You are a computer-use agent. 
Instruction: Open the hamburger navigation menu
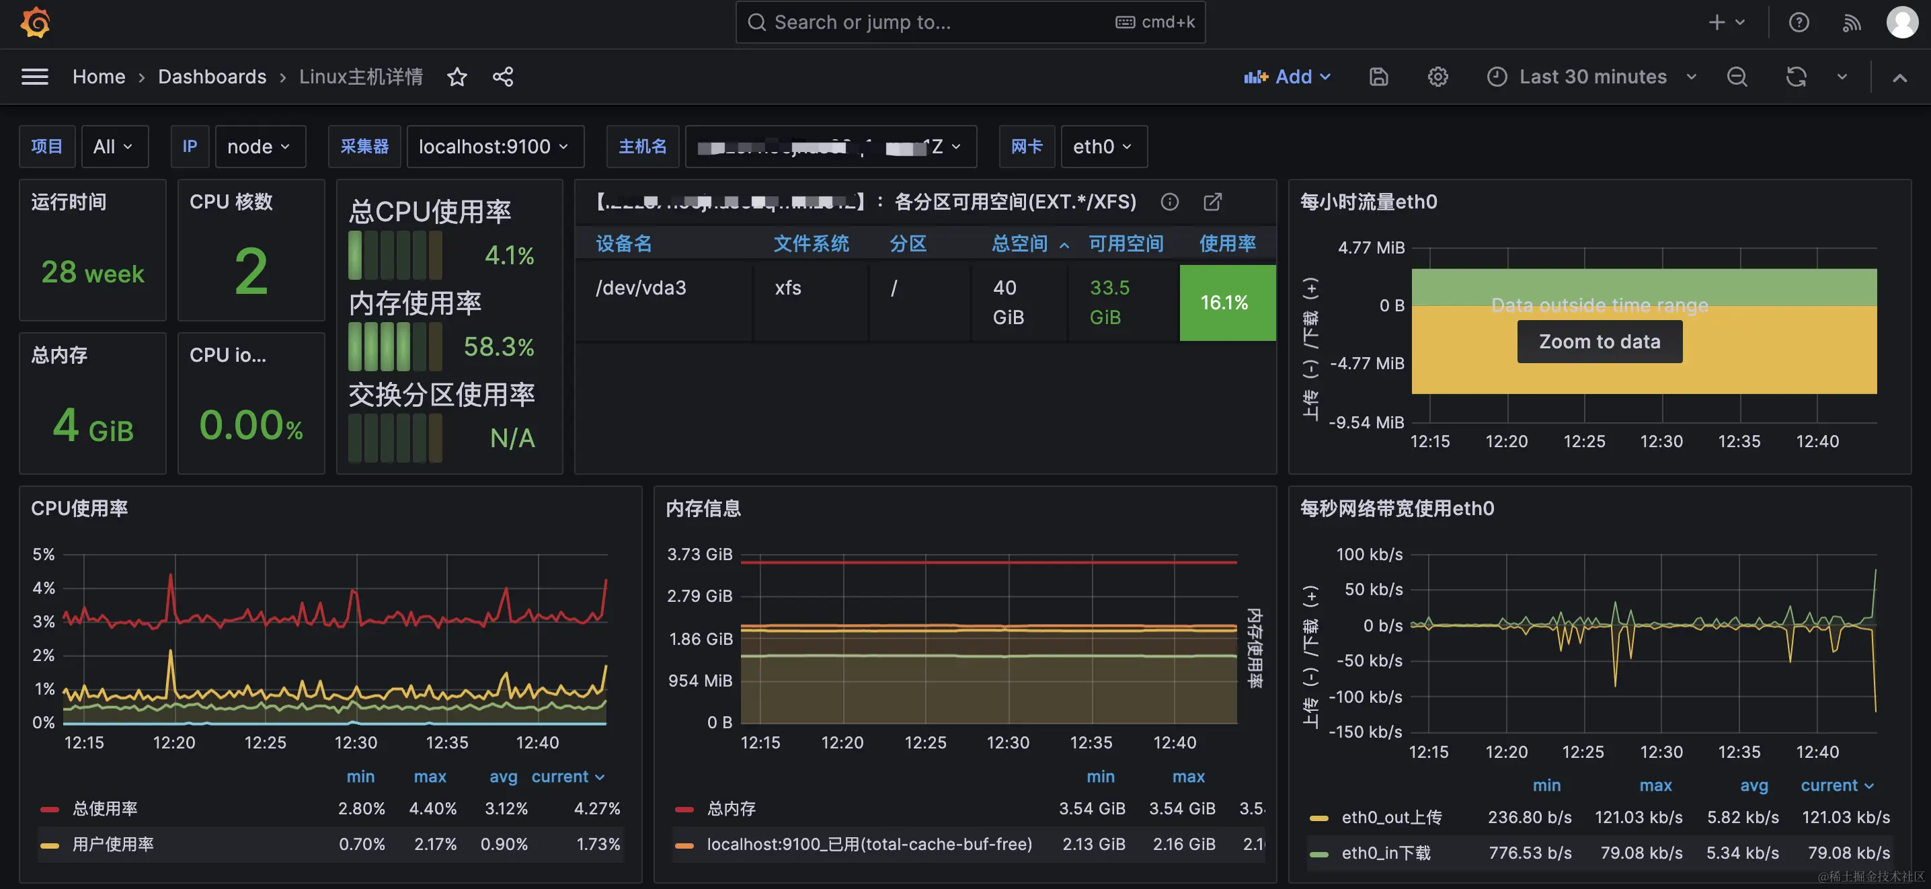pos(34,77)
